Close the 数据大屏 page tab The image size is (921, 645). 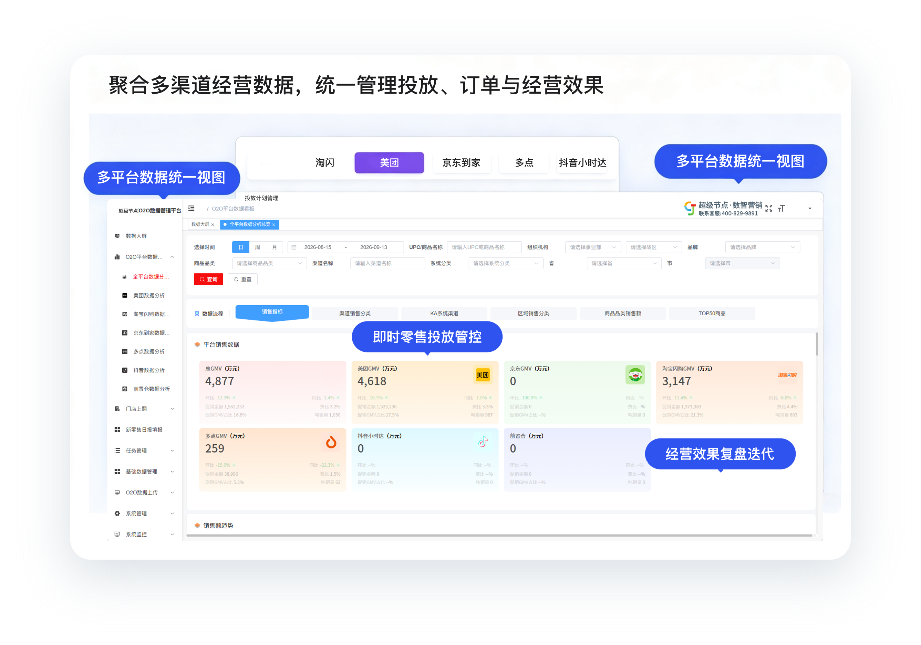point(213,224)
